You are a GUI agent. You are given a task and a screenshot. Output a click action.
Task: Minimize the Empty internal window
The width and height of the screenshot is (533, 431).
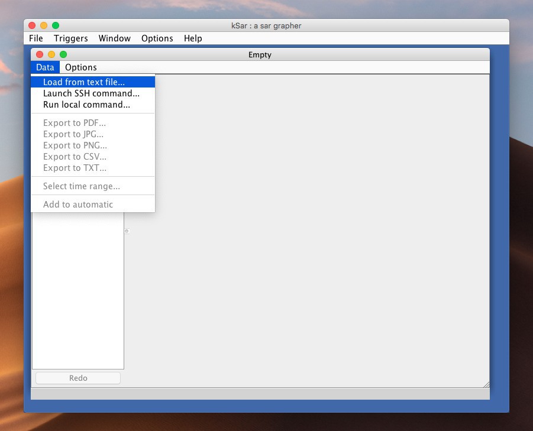[x=51, y=54]
